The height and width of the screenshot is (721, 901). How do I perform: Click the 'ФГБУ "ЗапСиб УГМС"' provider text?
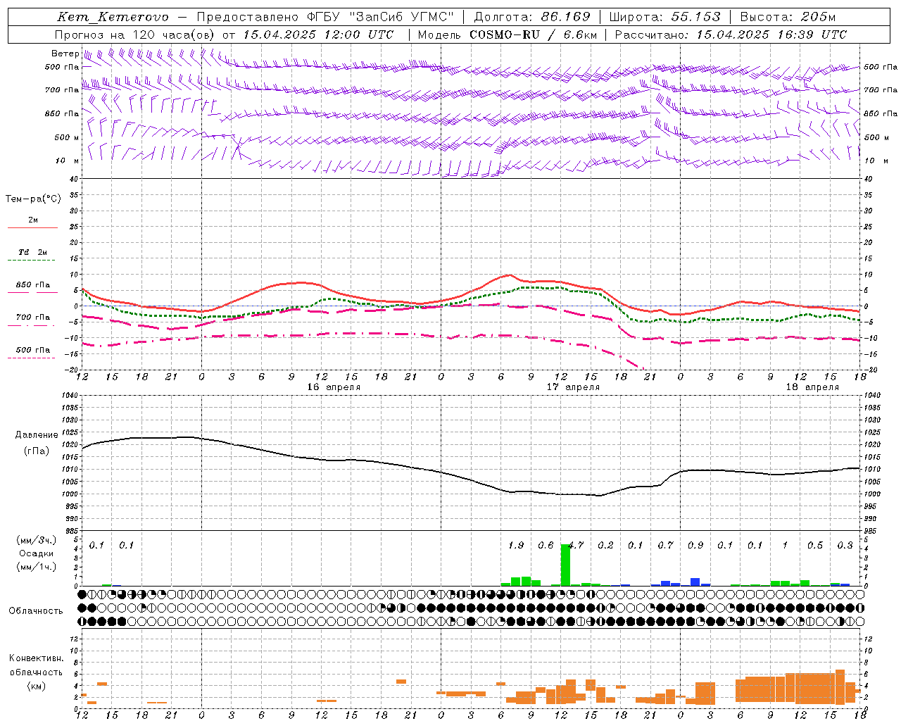pos(381,17)
